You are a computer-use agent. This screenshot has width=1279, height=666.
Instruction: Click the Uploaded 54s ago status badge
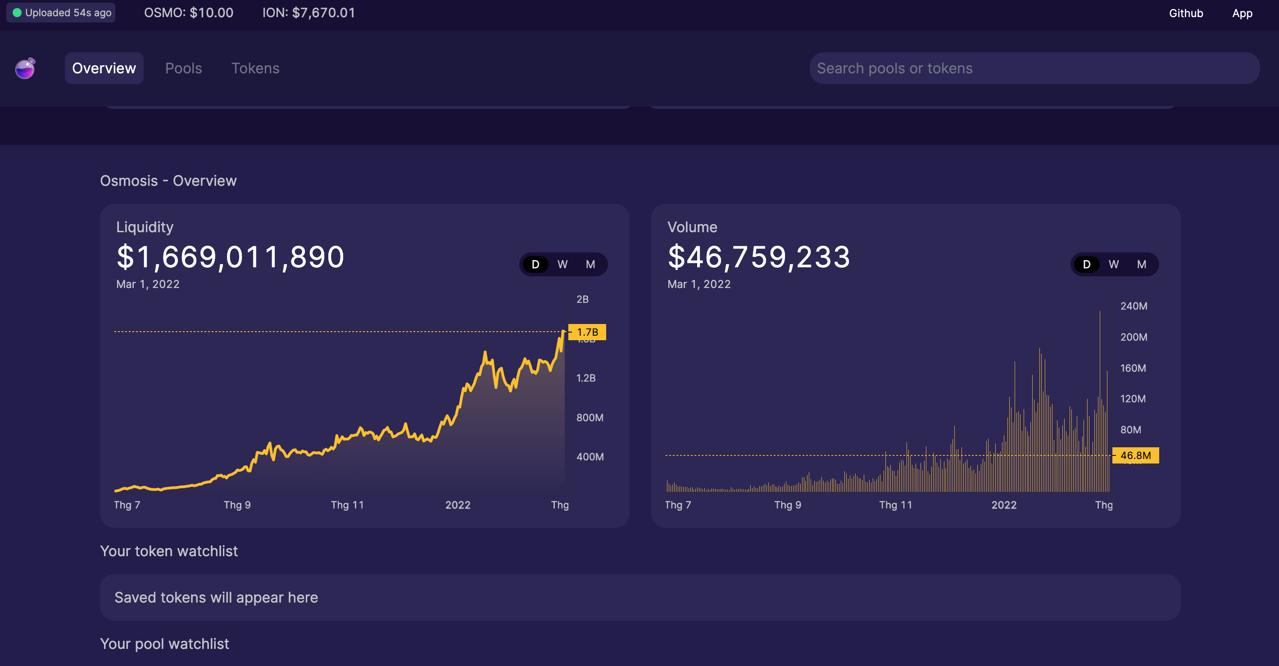61,13
